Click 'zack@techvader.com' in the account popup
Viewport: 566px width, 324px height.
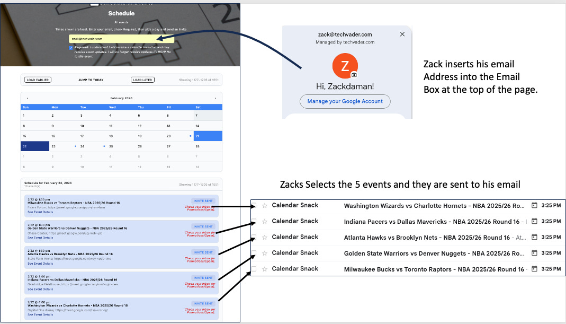345,34
